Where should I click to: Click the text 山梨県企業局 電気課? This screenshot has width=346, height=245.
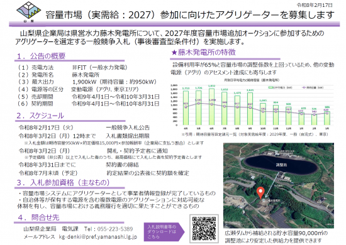click(x=51, y=229)
